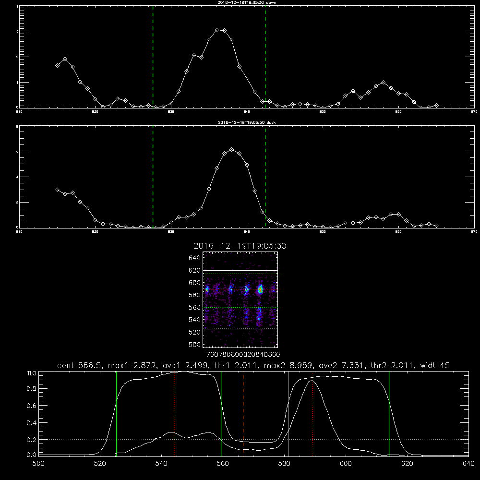
Task: Click the "0.6" label on the profile plot y-axis
Action: coord(32,406)
